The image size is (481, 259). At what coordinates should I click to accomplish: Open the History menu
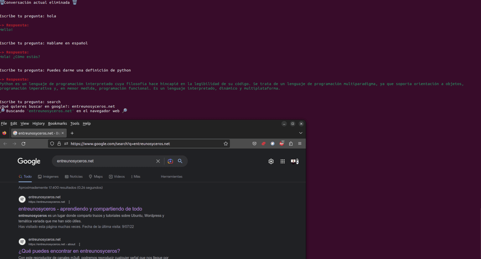tap(39, 124)
